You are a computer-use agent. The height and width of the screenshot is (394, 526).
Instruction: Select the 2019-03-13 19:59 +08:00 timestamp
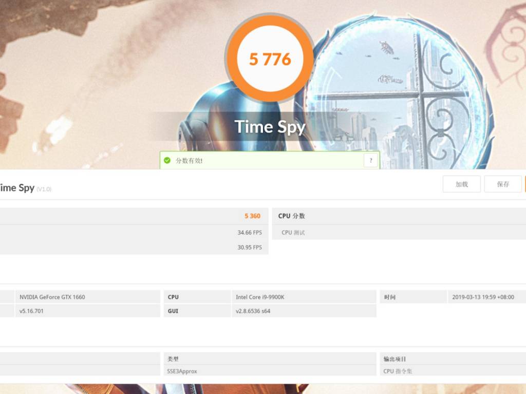483,297
